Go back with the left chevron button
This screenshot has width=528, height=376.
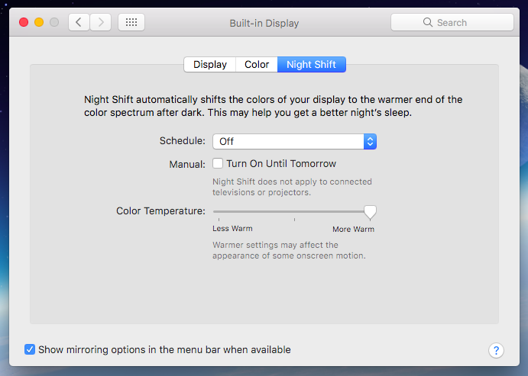coord(79,23)
